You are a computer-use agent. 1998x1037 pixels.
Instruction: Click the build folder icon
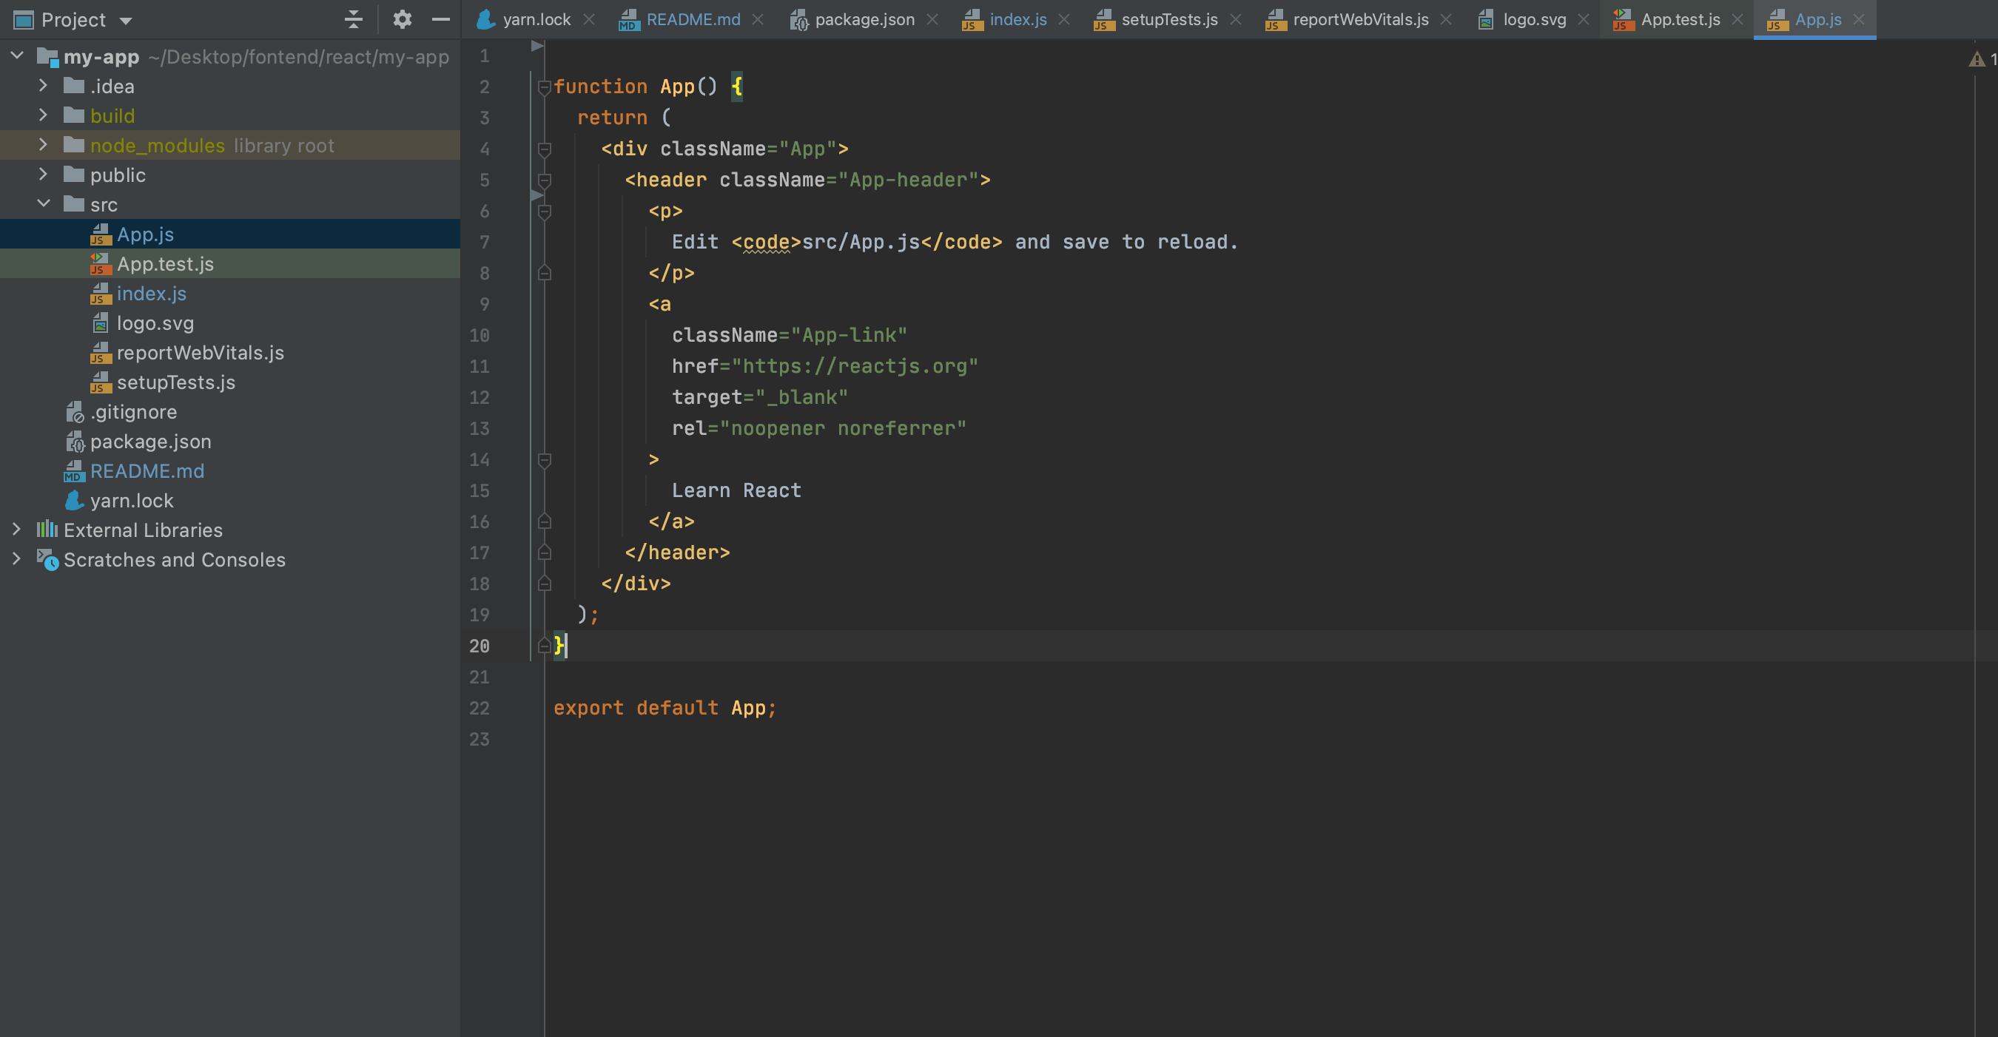pyautogui.click(x=74, y=115)
